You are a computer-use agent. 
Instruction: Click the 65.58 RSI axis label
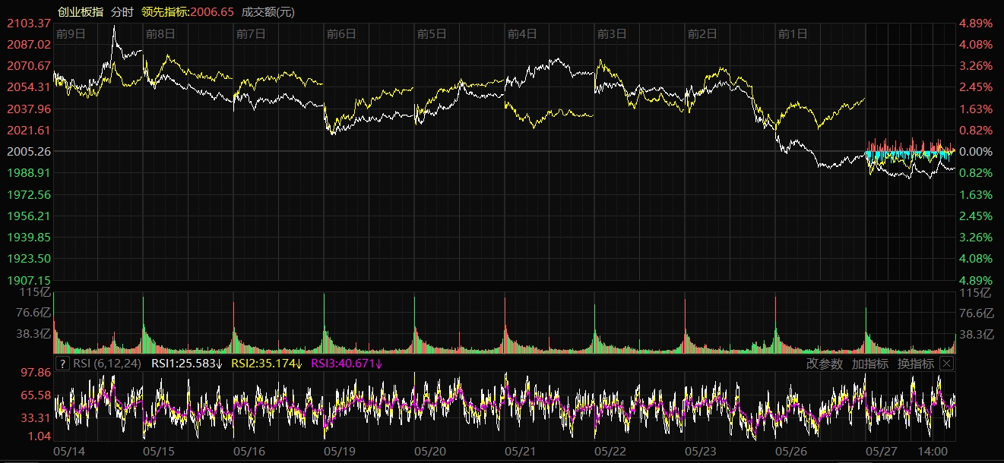point(35,395)
